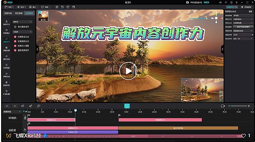
Task: Click the cyan play button above the timeline
Action: tap(127, 106)
